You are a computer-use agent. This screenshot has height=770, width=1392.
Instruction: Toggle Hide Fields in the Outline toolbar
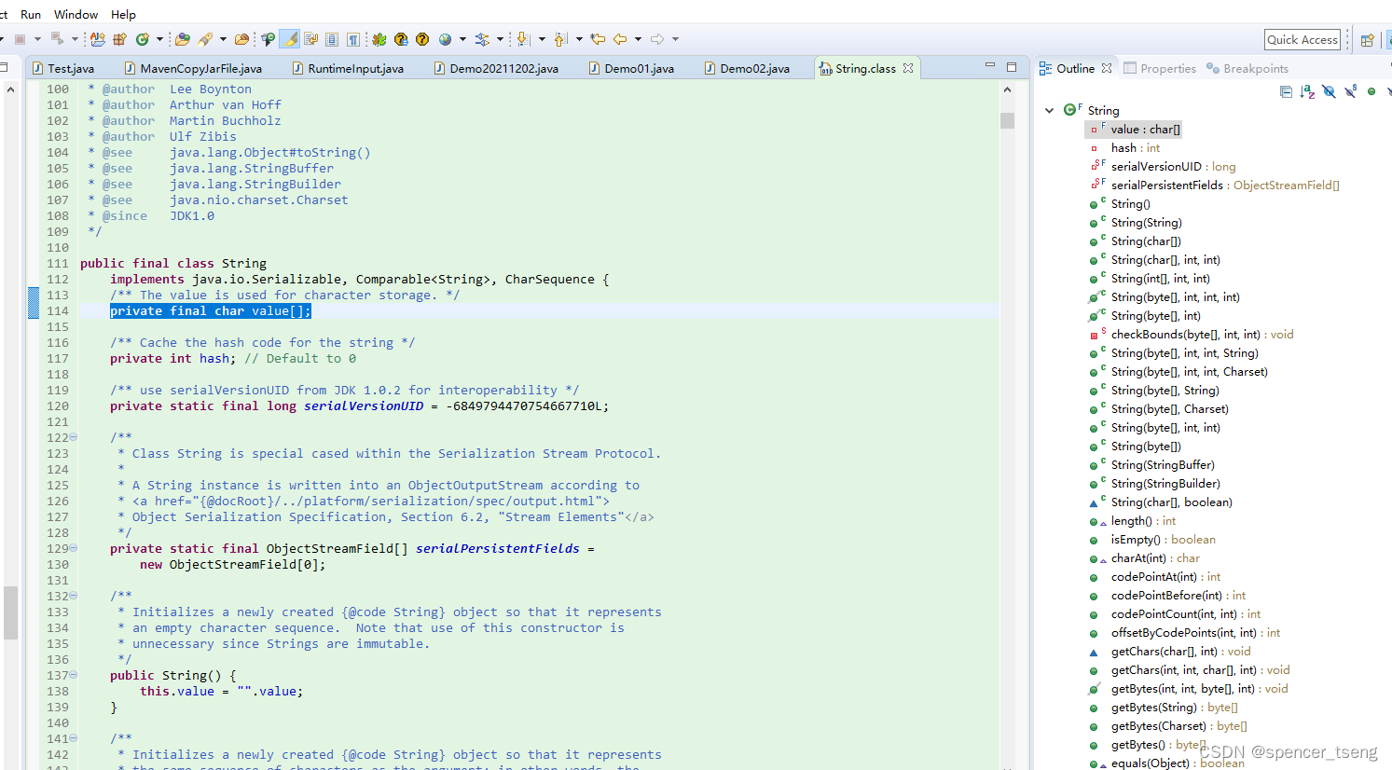[1329, 91]
